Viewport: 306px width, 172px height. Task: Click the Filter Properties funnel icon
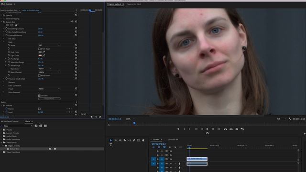coord(91,117)
